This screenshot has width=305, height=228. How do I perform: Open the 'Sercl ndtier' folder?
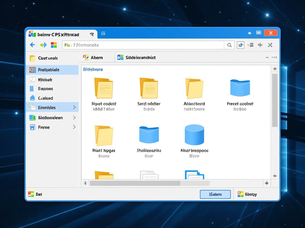(149, 88)
